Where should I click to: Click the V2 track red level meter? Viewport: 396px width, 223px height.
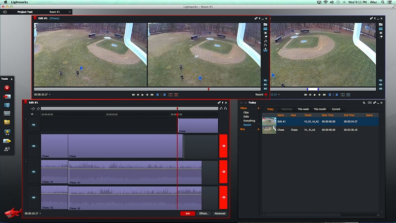pyautogui.click(x=223, y=146)
